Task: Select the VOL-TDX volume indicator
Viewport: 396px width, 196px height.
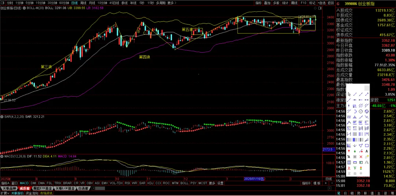Action: [x=117, y=183]
